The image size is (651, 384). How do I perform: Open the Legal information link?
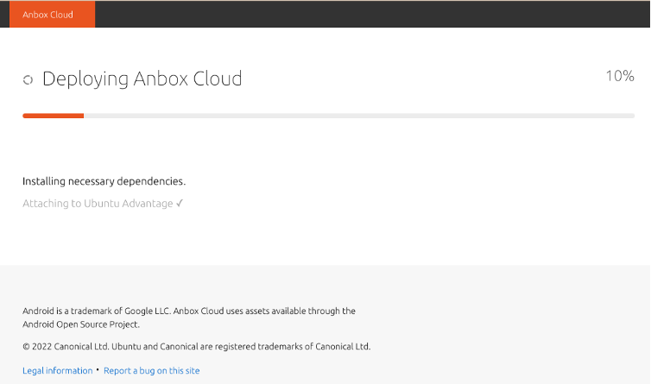pos(57,371)
